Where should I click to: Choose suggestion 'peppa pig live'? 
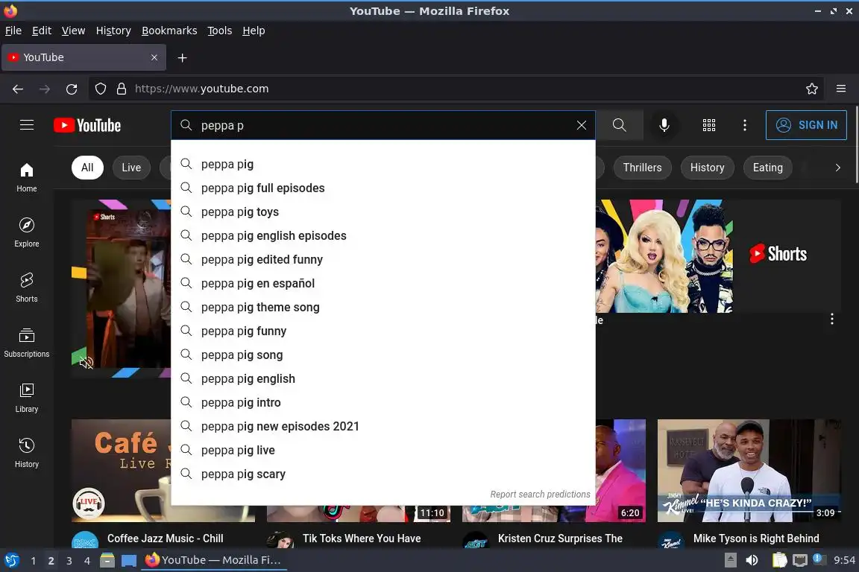point(383,450)
